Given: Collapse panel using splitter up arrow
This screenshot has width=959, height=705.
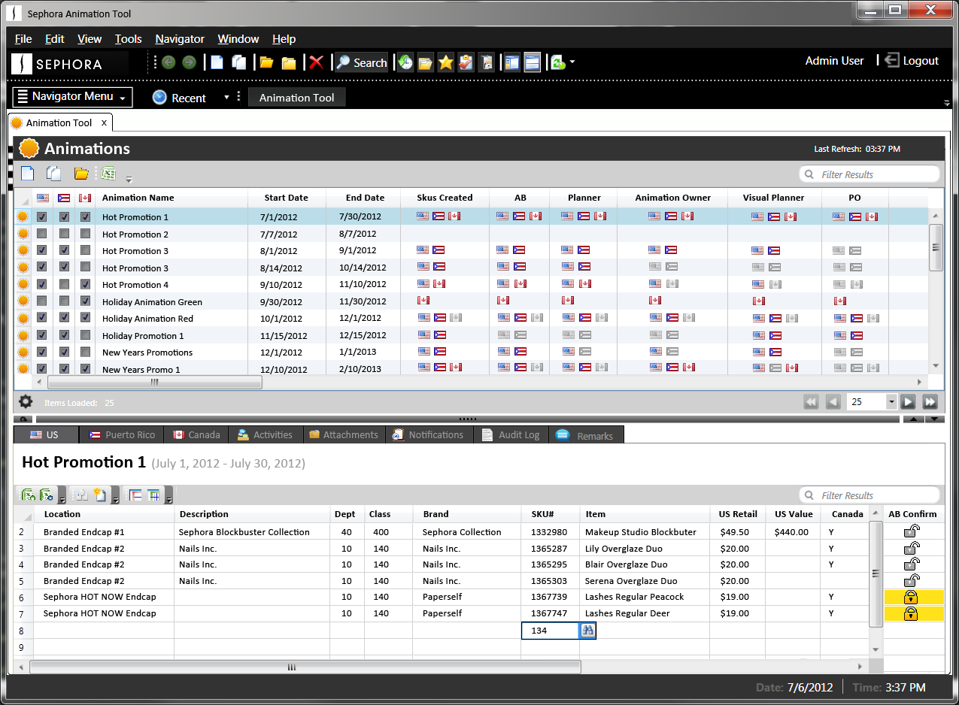Looking at the screenshot, I should 913,419.
